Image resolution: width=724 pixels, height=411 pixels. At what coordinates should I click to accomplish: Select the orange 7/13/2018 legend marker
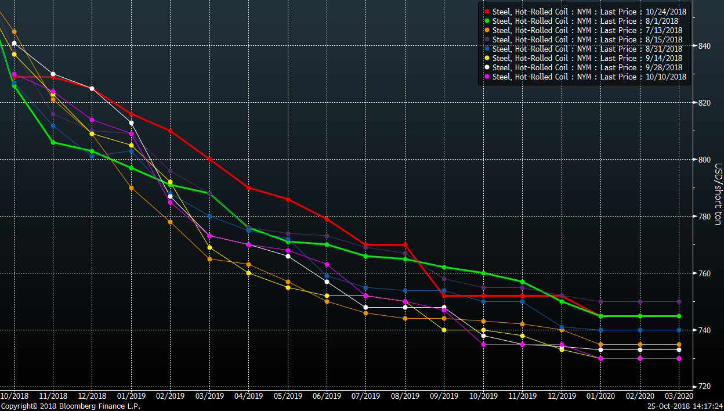(x=486, y=30)
